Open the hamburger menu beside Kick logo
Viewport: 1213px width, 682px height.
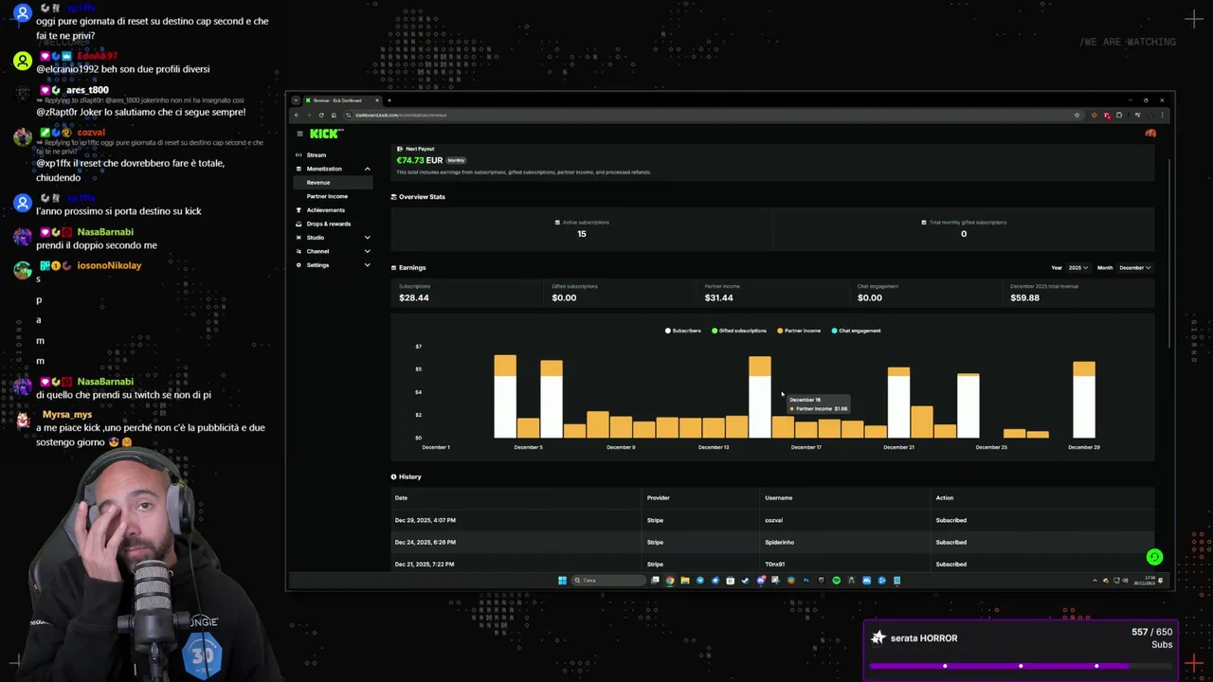tap(299, 134)
